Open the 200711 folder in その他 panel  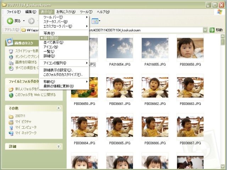click(21, 116)
